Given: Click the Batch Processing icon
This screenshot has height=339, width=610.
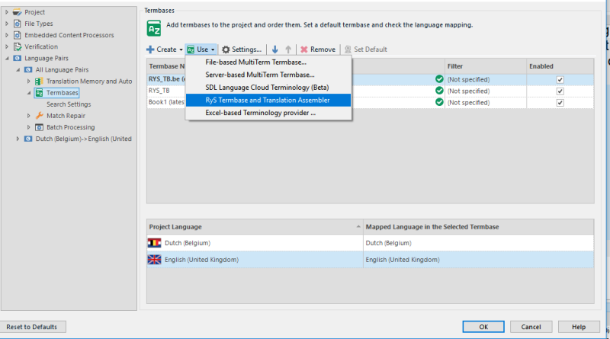Looking at the screenshot, I should tap(39, 127).
